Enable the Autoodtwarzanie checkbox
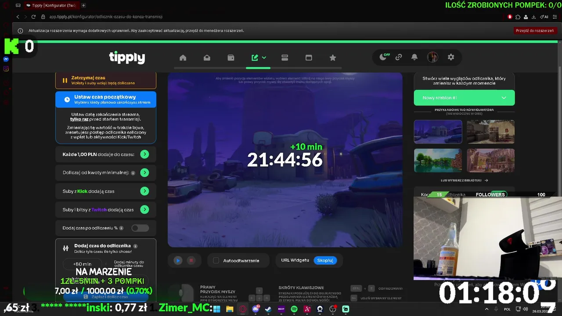 coord(216,261)
